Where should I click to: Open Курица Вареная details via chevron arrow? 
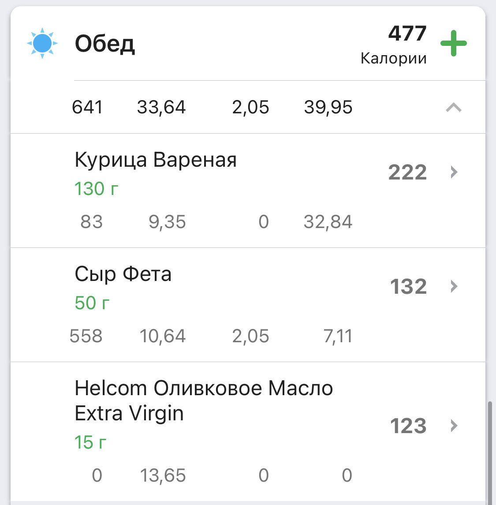click(454, 172)
